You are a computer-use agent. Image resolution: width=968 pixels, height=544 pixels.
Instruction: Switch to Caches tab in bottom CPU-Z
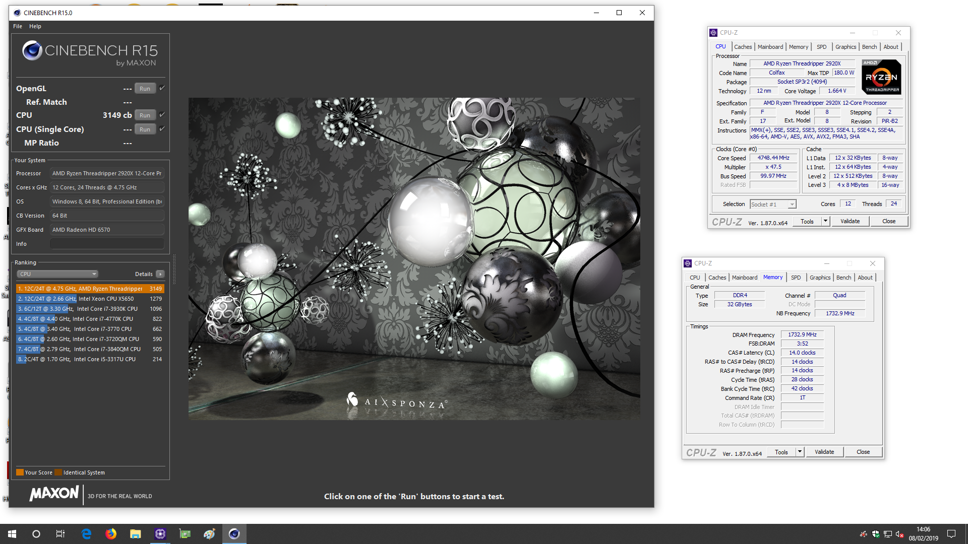tap(717, 278)
